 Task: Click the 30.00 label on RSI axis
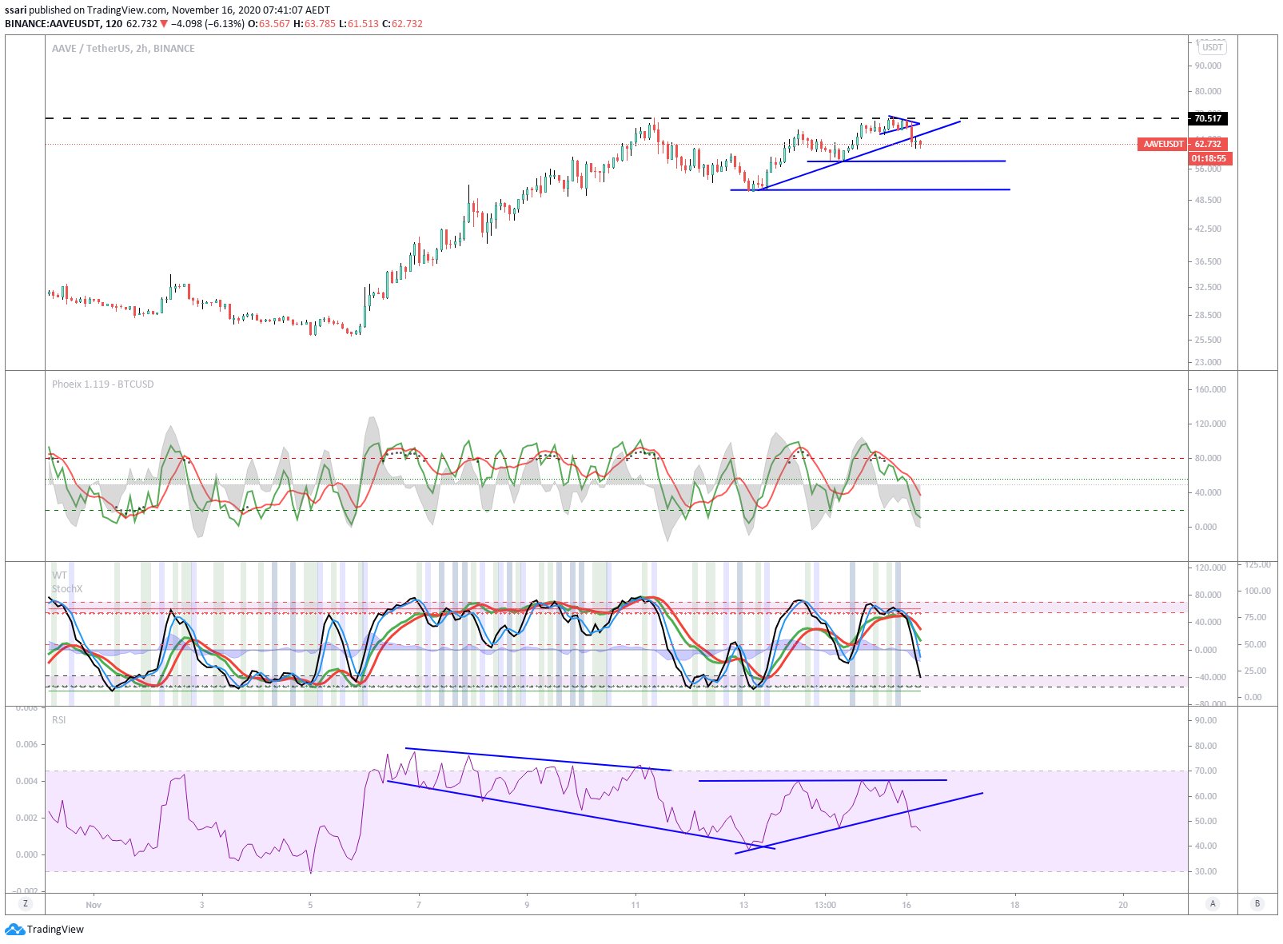click(1205, 871)
